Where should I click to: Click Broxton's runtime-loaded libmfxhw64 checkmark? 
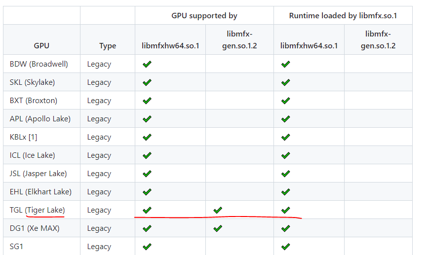pyautogui.click(x=285, y=101)
